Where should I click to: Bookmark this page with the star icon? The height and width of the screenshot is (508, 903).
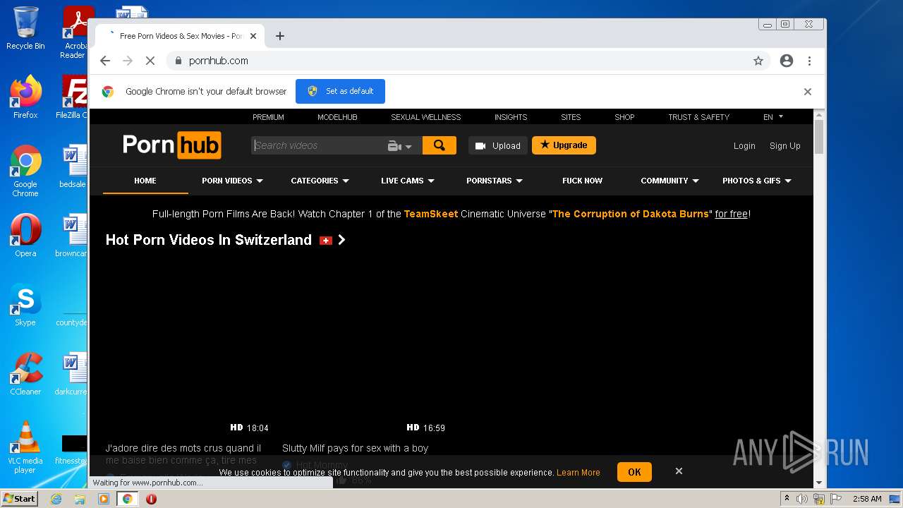pos(758,61)
